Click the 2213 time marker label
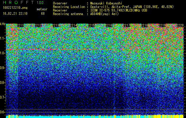The width and height of the screenshot is (186, 118). 56,25
